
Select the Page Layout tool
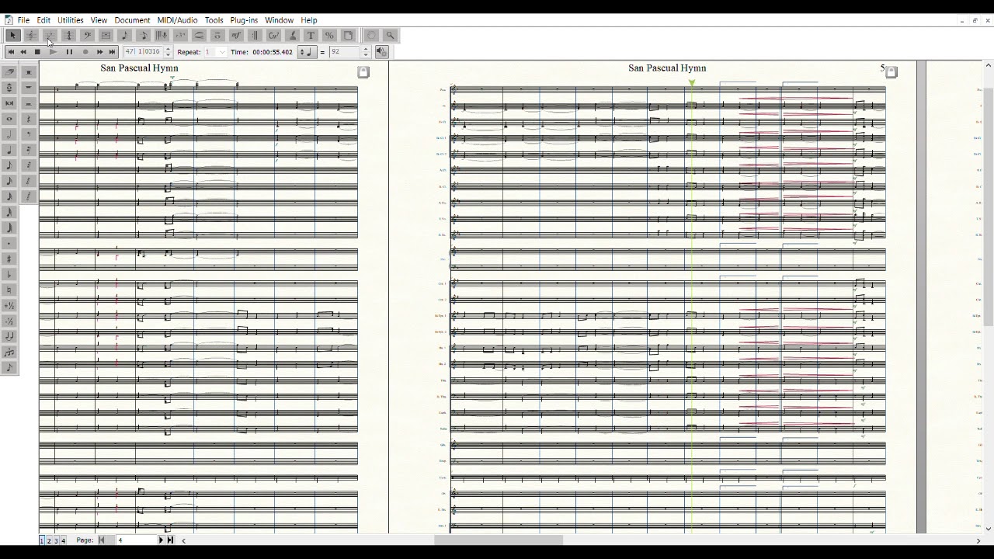tap(348, 35)
